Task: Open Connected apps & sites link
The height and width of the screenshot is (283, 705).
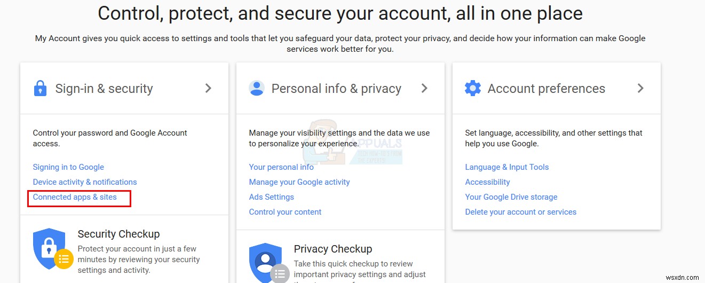Action: click(x=75, y=197)
